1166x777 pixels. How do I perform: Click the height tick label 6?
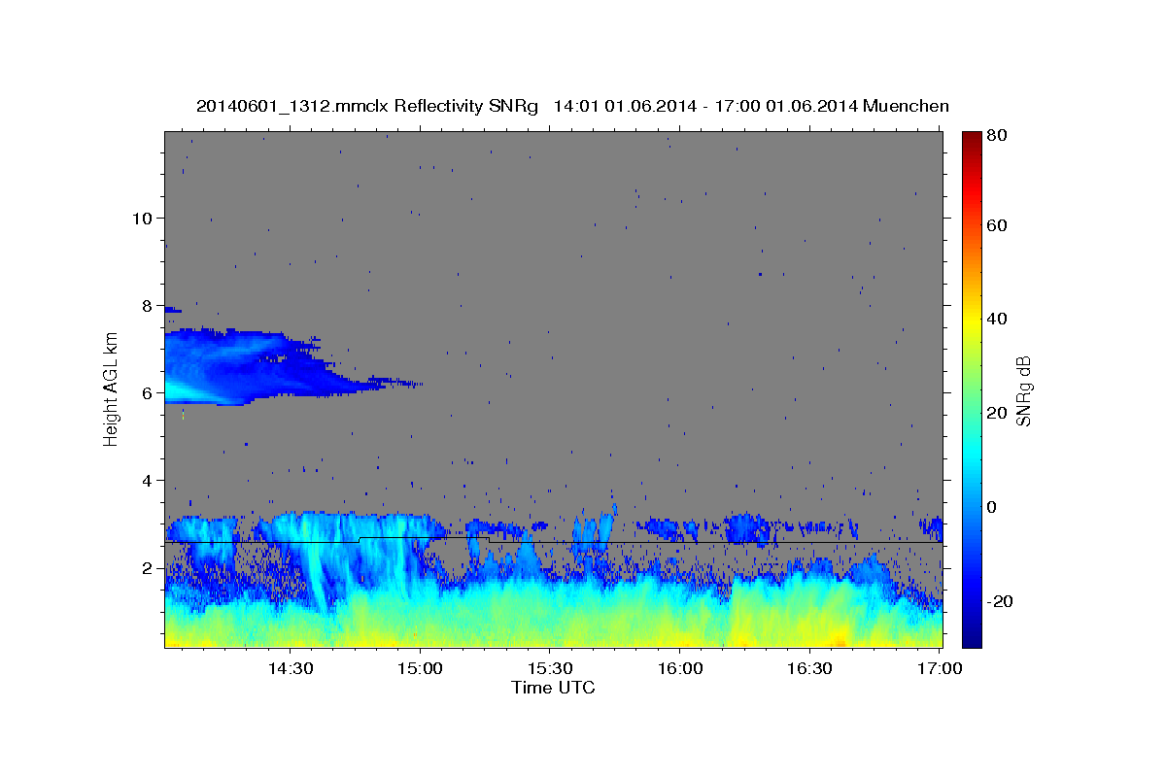point(146,392)
